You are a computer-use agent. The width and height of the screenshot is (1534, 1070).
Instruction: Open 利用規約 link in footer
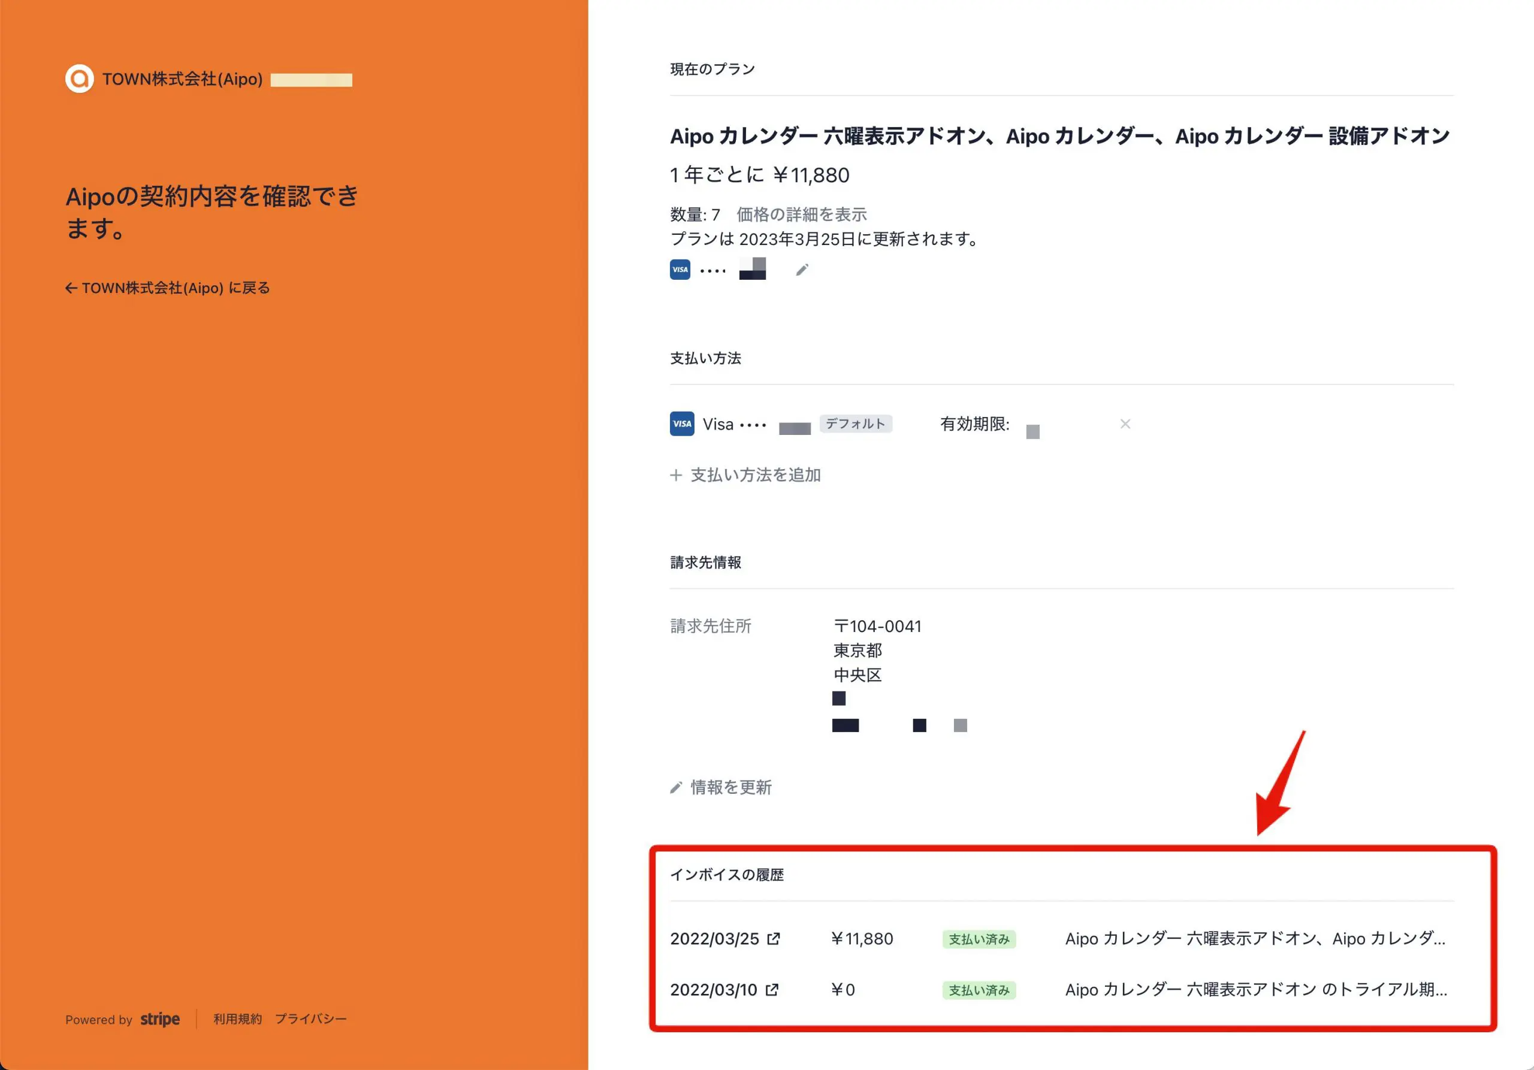237,1018
